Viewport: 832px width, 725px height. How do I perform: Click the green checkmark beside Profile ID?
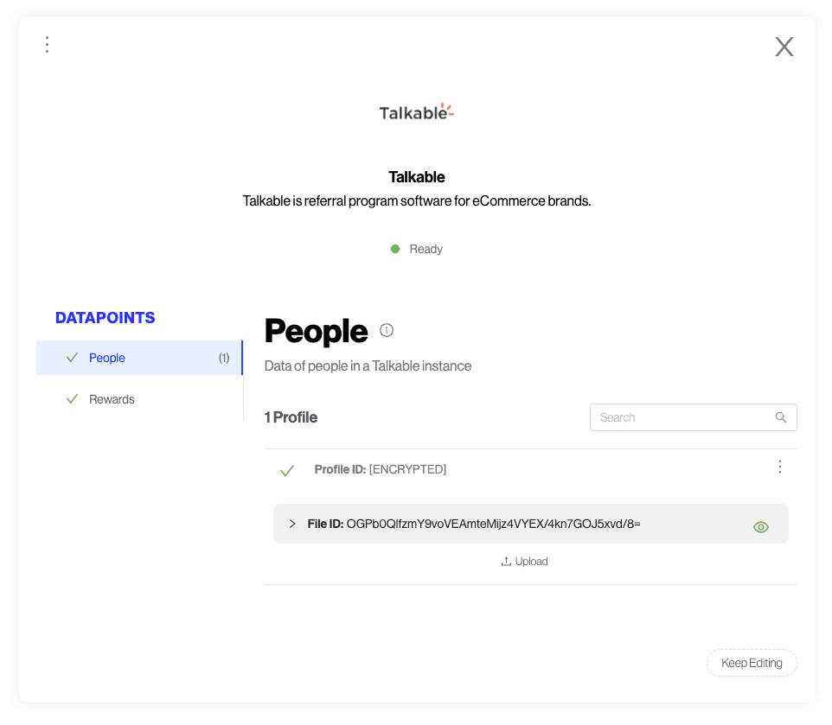pos(287,471)
